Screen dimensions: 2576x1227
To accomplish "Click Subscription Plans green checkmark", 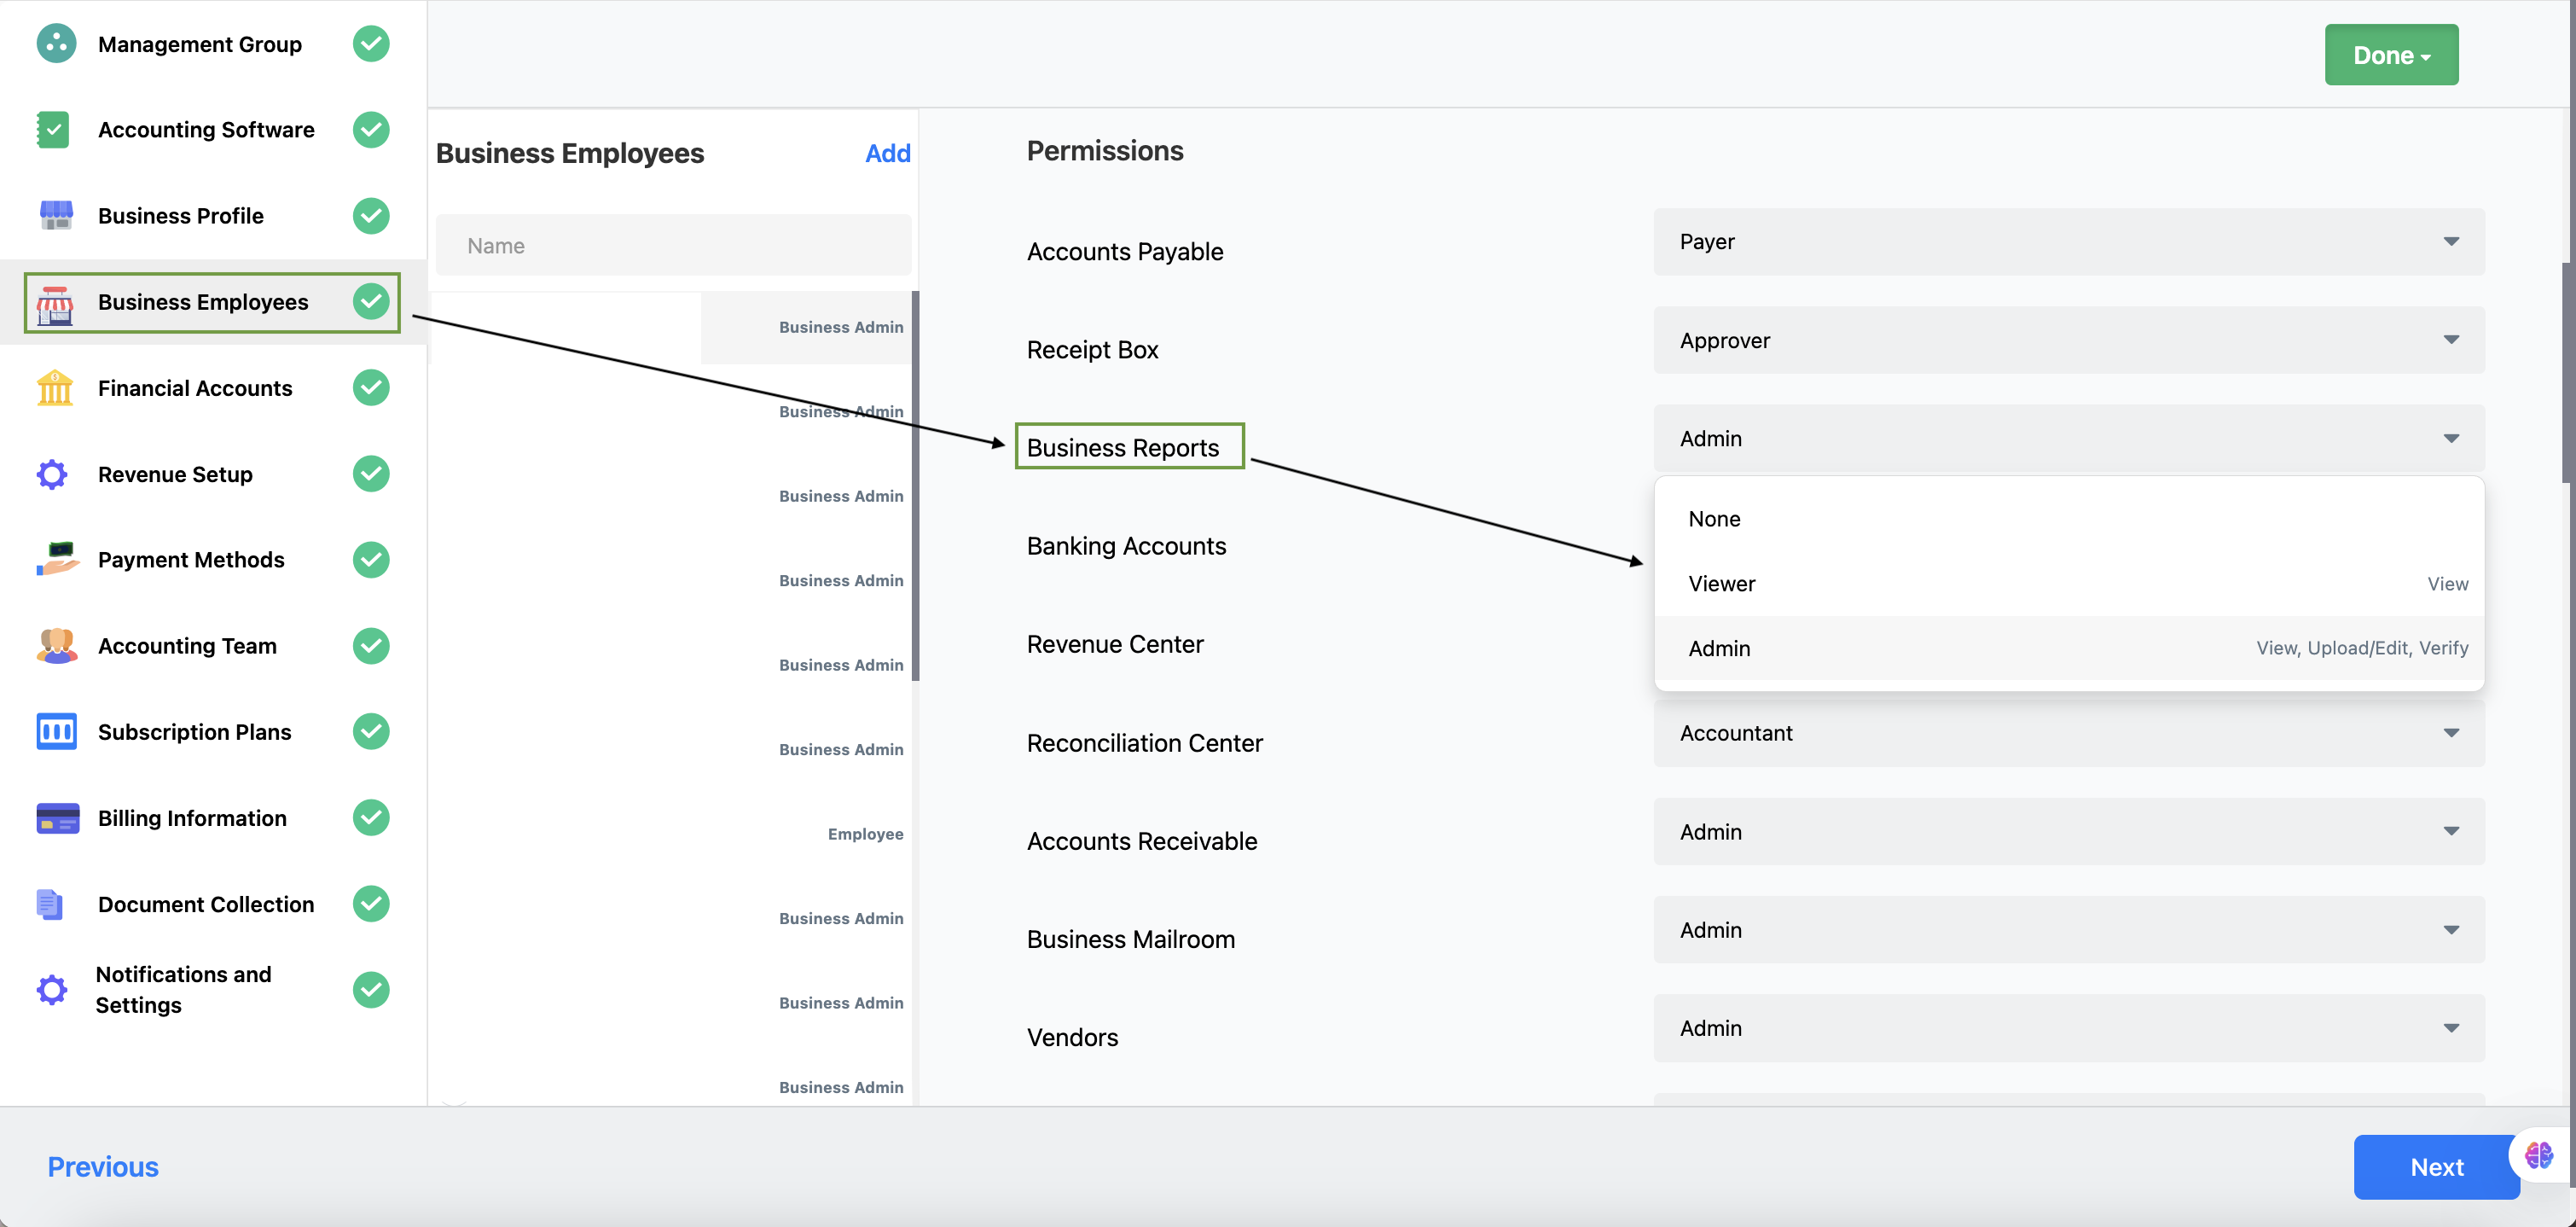I will pyautogui.click(x=371, y=731).
